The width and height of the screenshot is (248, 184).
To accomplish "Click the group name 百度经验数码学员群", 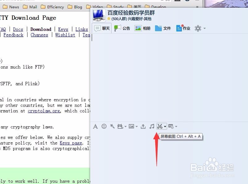I will (131, 13).
